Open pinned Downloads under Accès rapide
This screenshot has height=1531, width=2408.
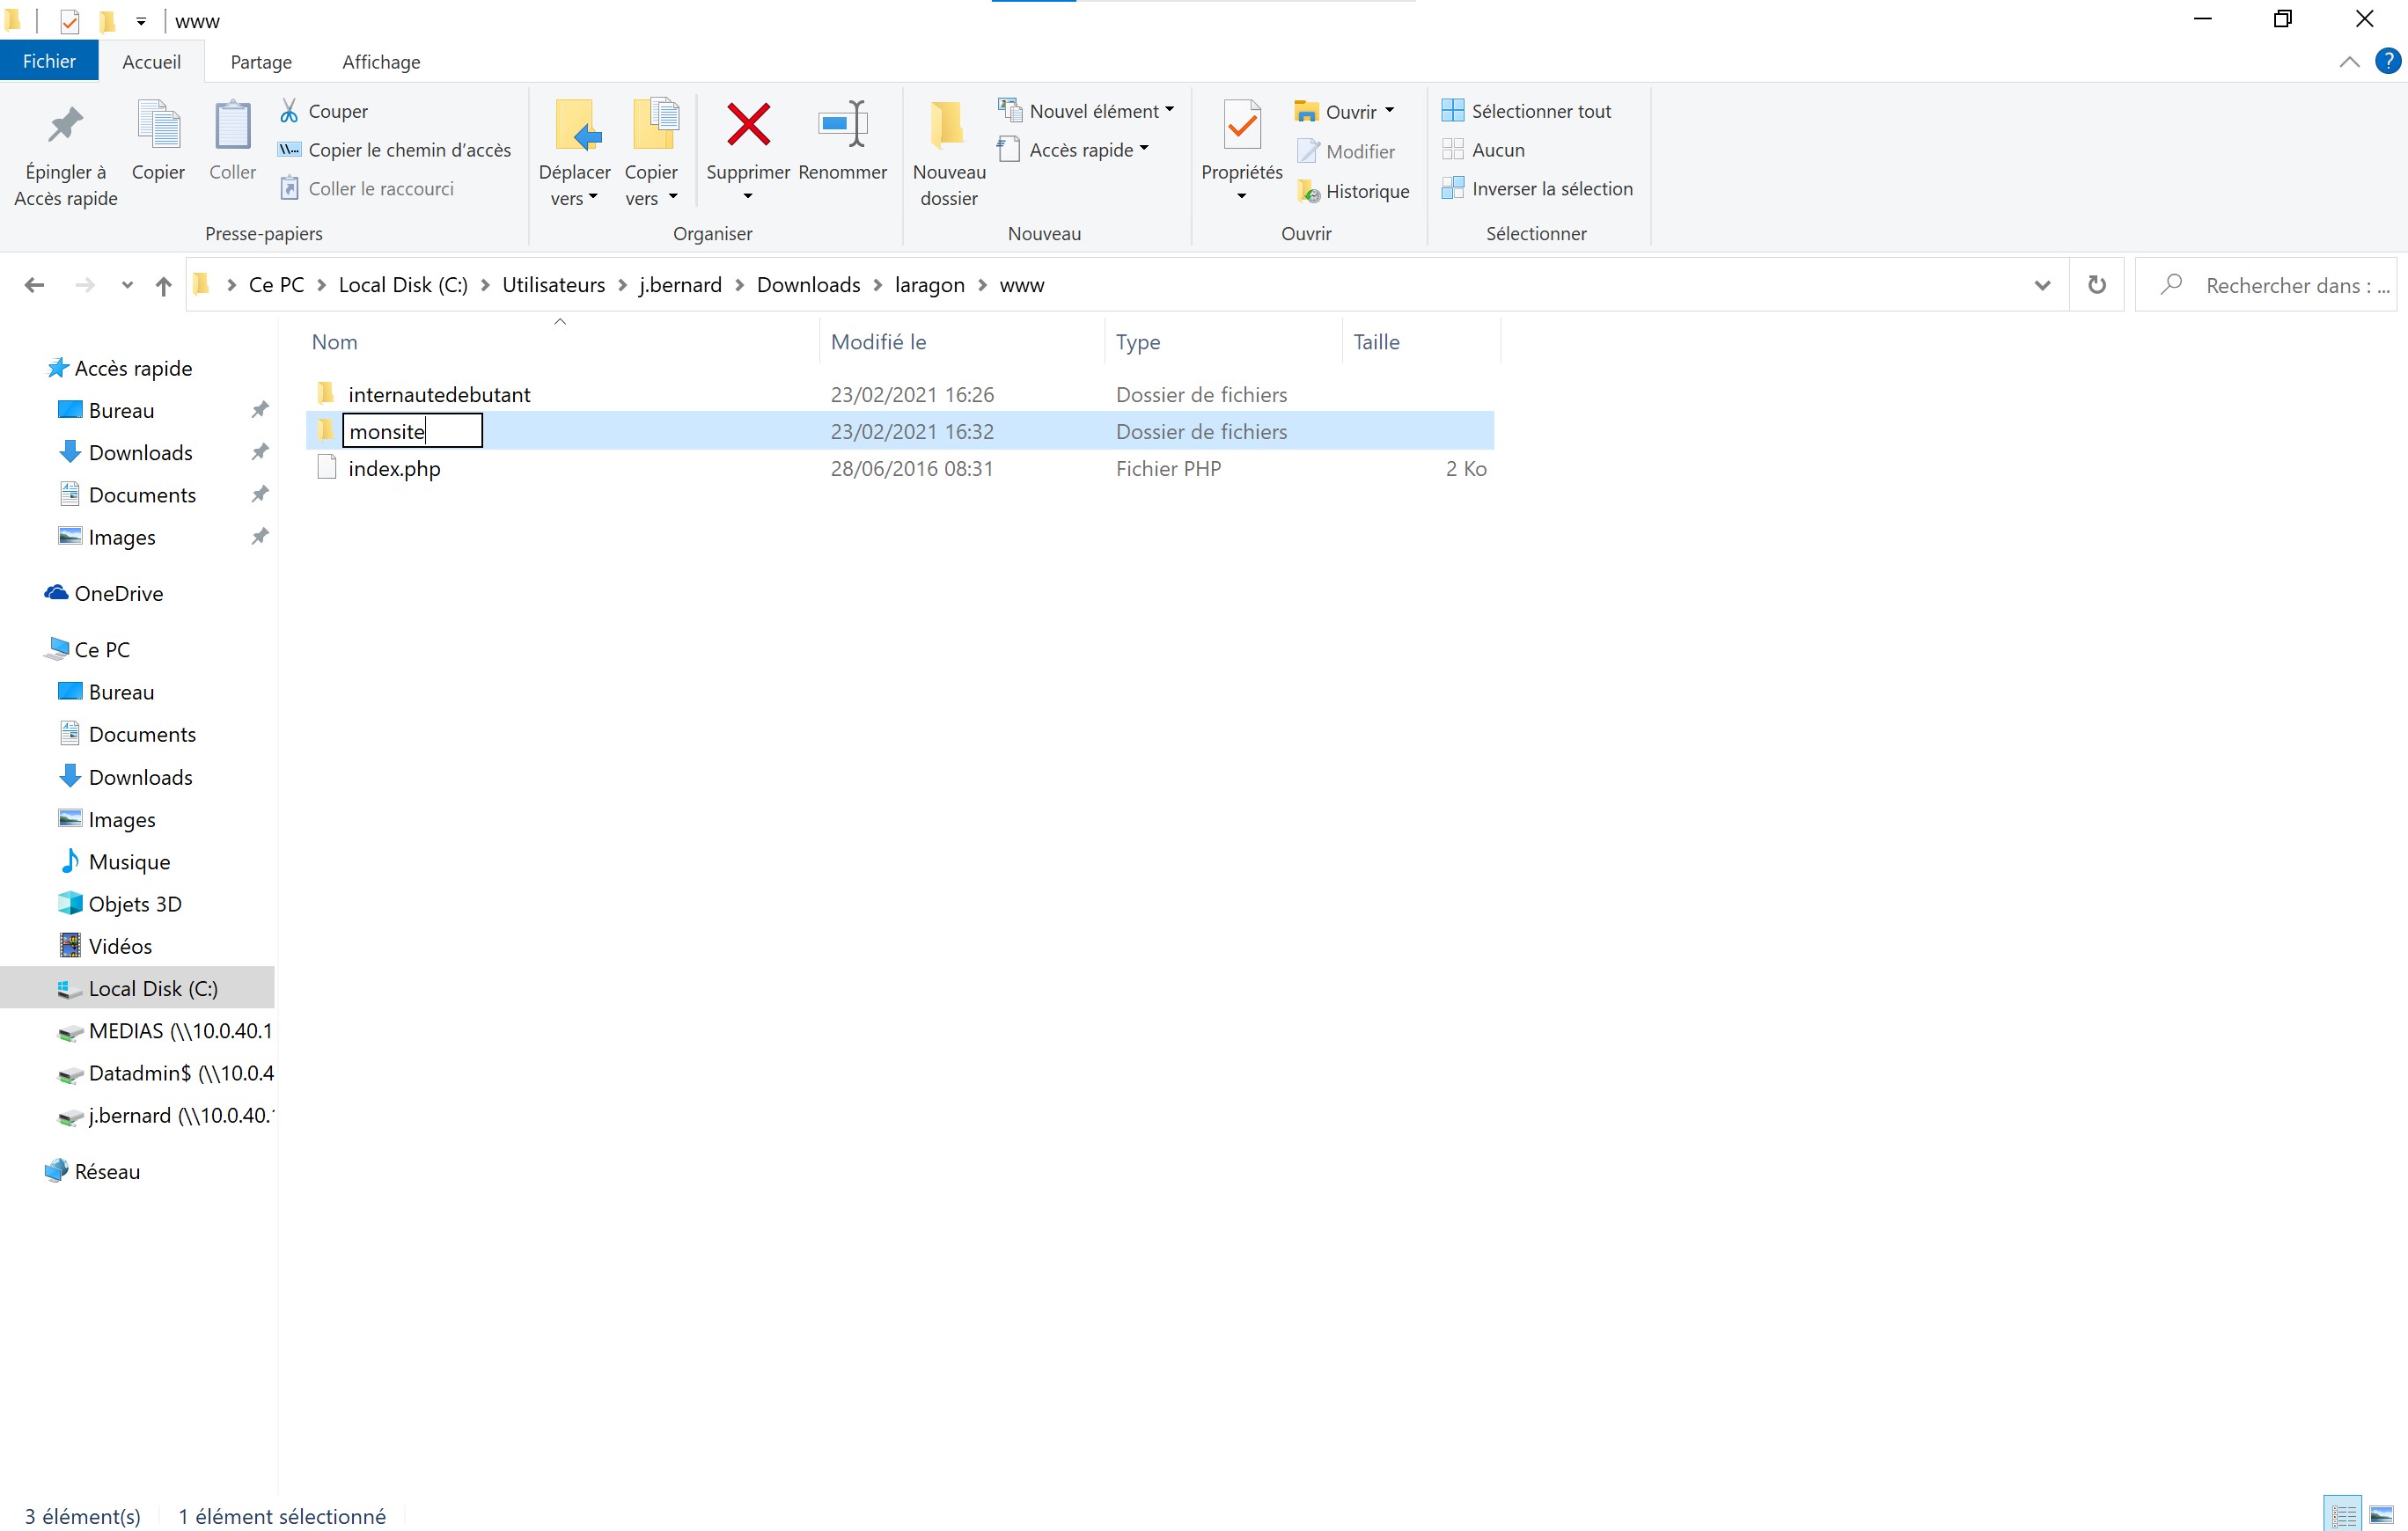(140, 453)
